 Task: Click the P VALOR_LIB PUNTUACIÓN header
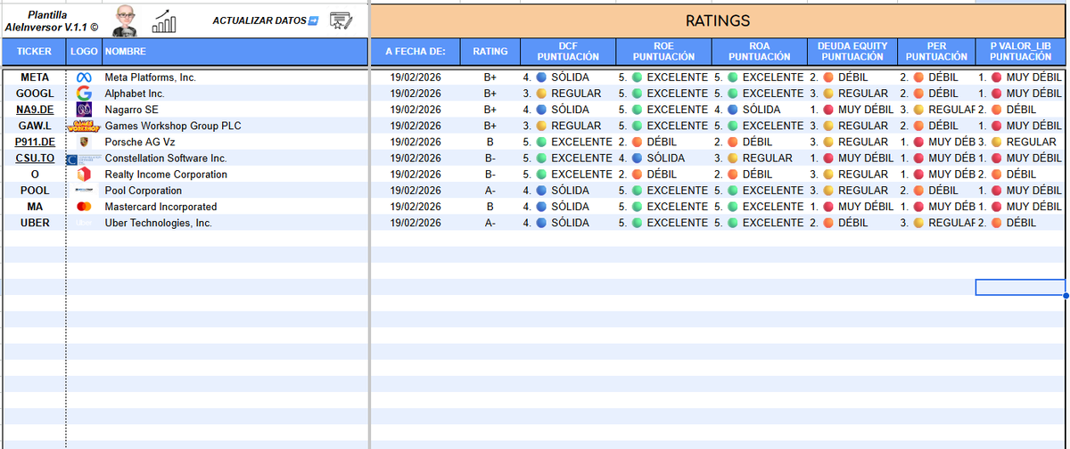coord(1020,52)
